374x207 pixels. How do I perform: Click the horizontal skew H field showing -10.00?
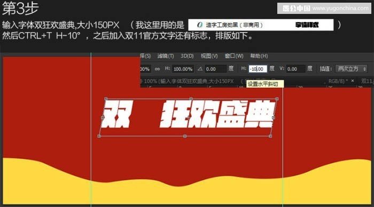[x=258, y=69]
